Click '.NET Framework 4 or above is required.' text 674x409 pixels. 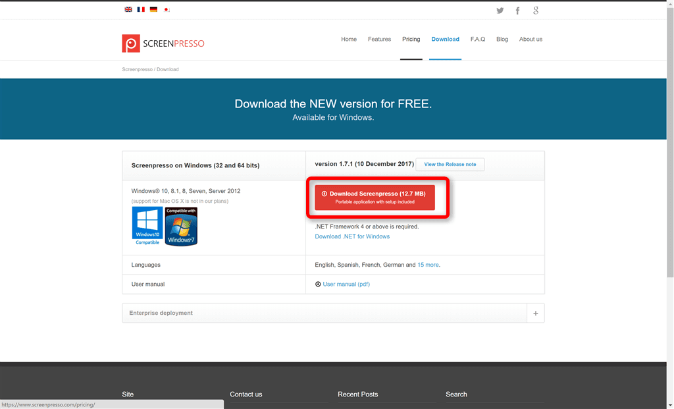(x=367, y=227)
